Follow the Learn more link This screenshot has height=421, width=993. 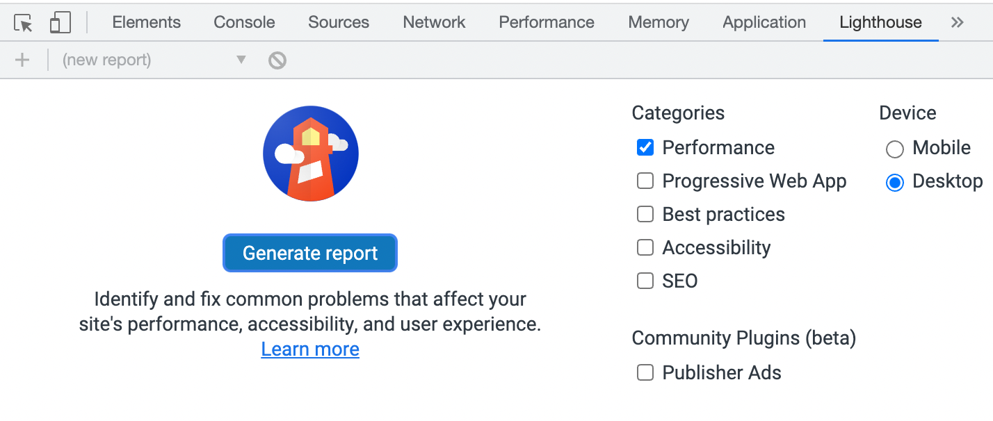point(310,349)
